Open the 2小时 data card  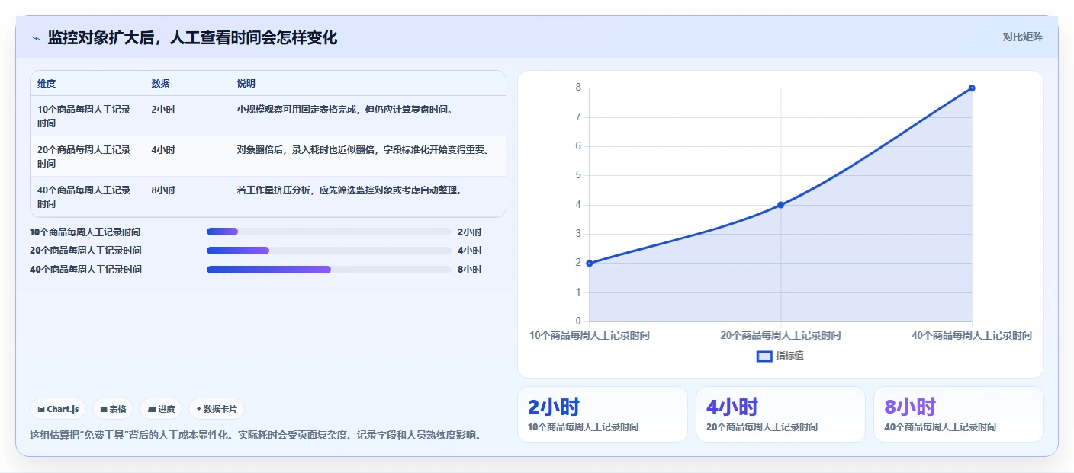(x=602, y=414)
